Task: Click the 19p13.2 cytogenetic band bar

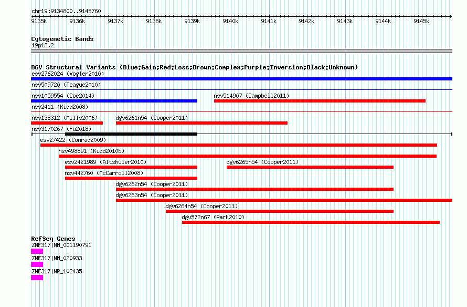Action: 241,52
